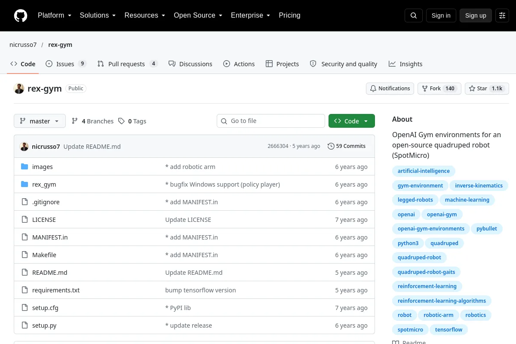Image resolution: width=516 pixels, height=344 pixels.
Task: Select the inverse-kinematics topic tag
Action: pos(479,186)
